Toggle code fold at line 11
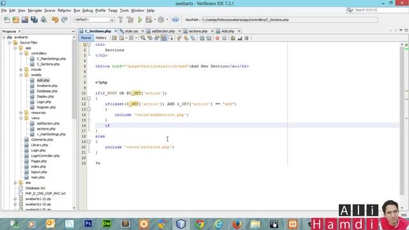 coord(89,98)
